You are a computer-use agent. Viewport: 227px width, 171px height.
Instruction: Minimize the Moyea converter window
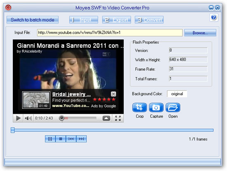(x=211, y=7)
